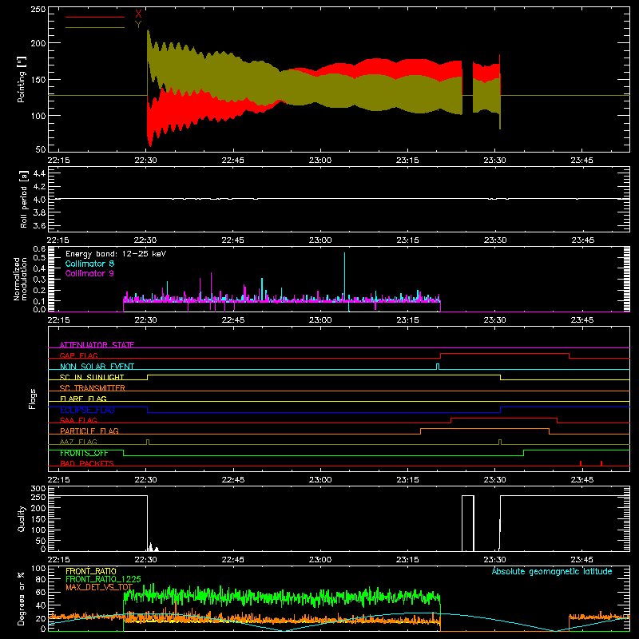The image size is (639, 639).
Task: Select the red X legend line sample
Action: coord(95,17)
